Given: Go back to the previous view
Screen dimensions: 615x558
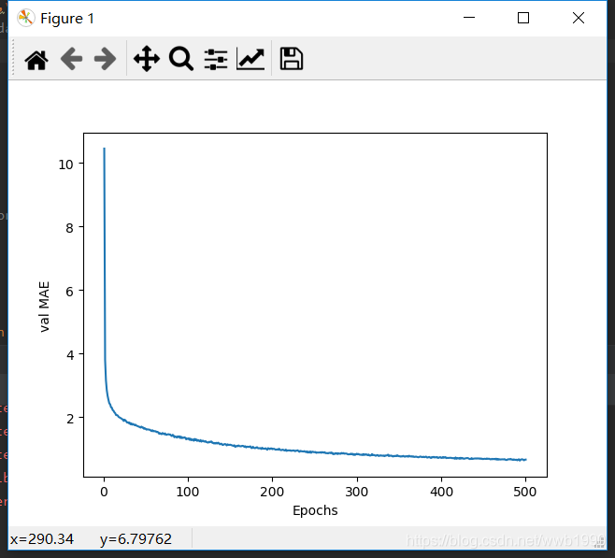Looking at the screenshot, I should click(71, 59).
